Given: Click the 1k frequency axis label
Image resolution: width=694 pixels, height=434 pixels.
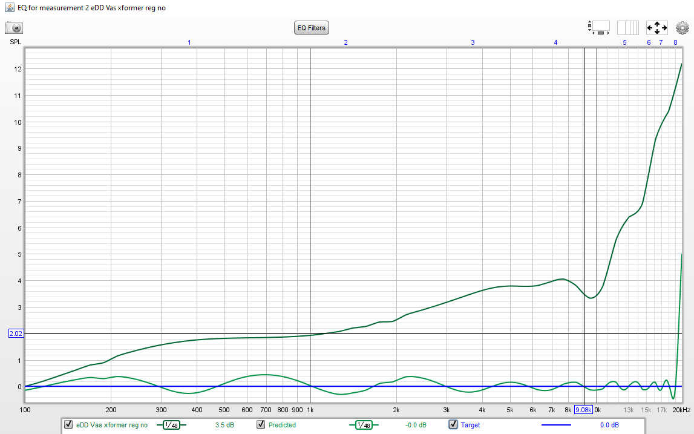Looking at the screenshot, I should tap(310, 410).
